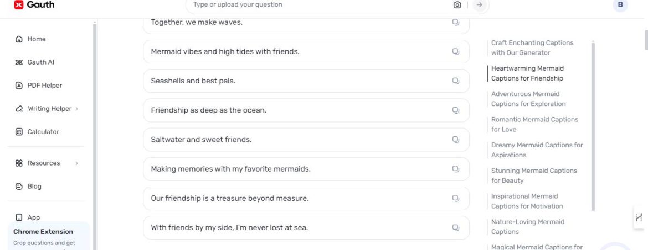The height and width of the screenshot is (250, 648).
Task: Click the table of contents scrollbar
Action: click(593, 126)
